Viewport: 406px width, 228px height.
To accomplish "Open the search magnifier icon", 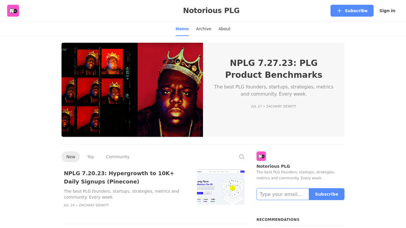I will tap(242, 157).
